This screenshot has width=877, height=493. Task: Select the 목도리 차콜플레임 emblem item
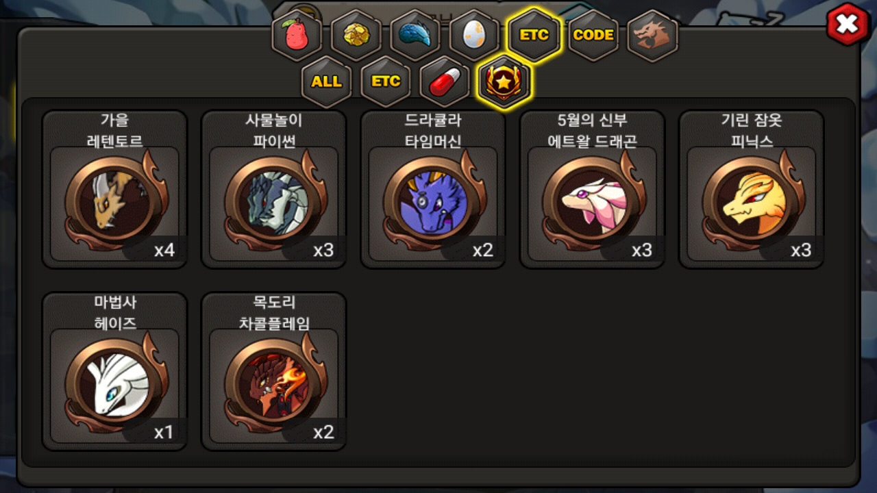[274, 372]
